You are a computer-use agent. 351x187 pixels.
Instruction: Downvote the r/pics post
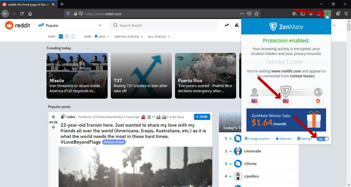[53, 127]
